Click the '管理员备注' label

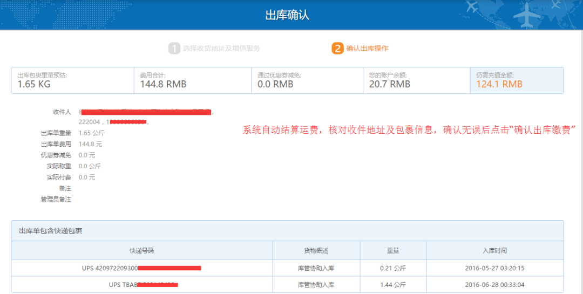56,200
